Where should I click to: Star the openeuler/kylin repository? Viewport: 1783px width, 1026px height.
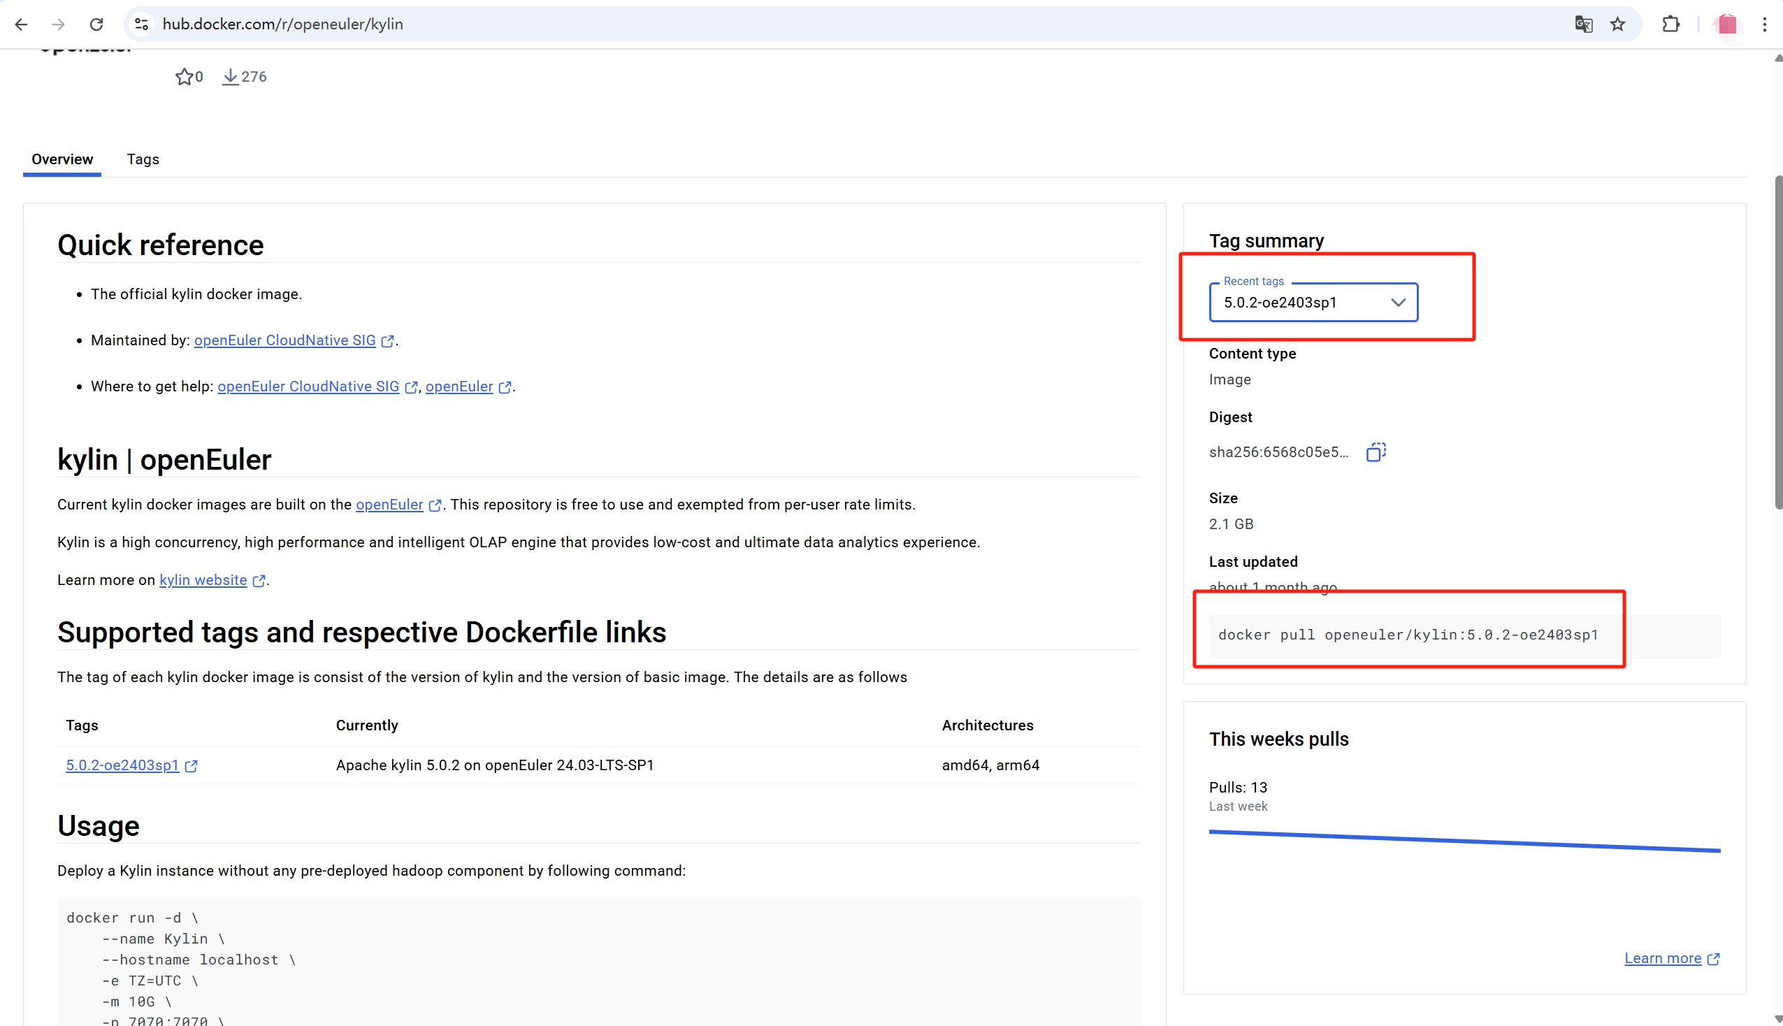point(185,76)
